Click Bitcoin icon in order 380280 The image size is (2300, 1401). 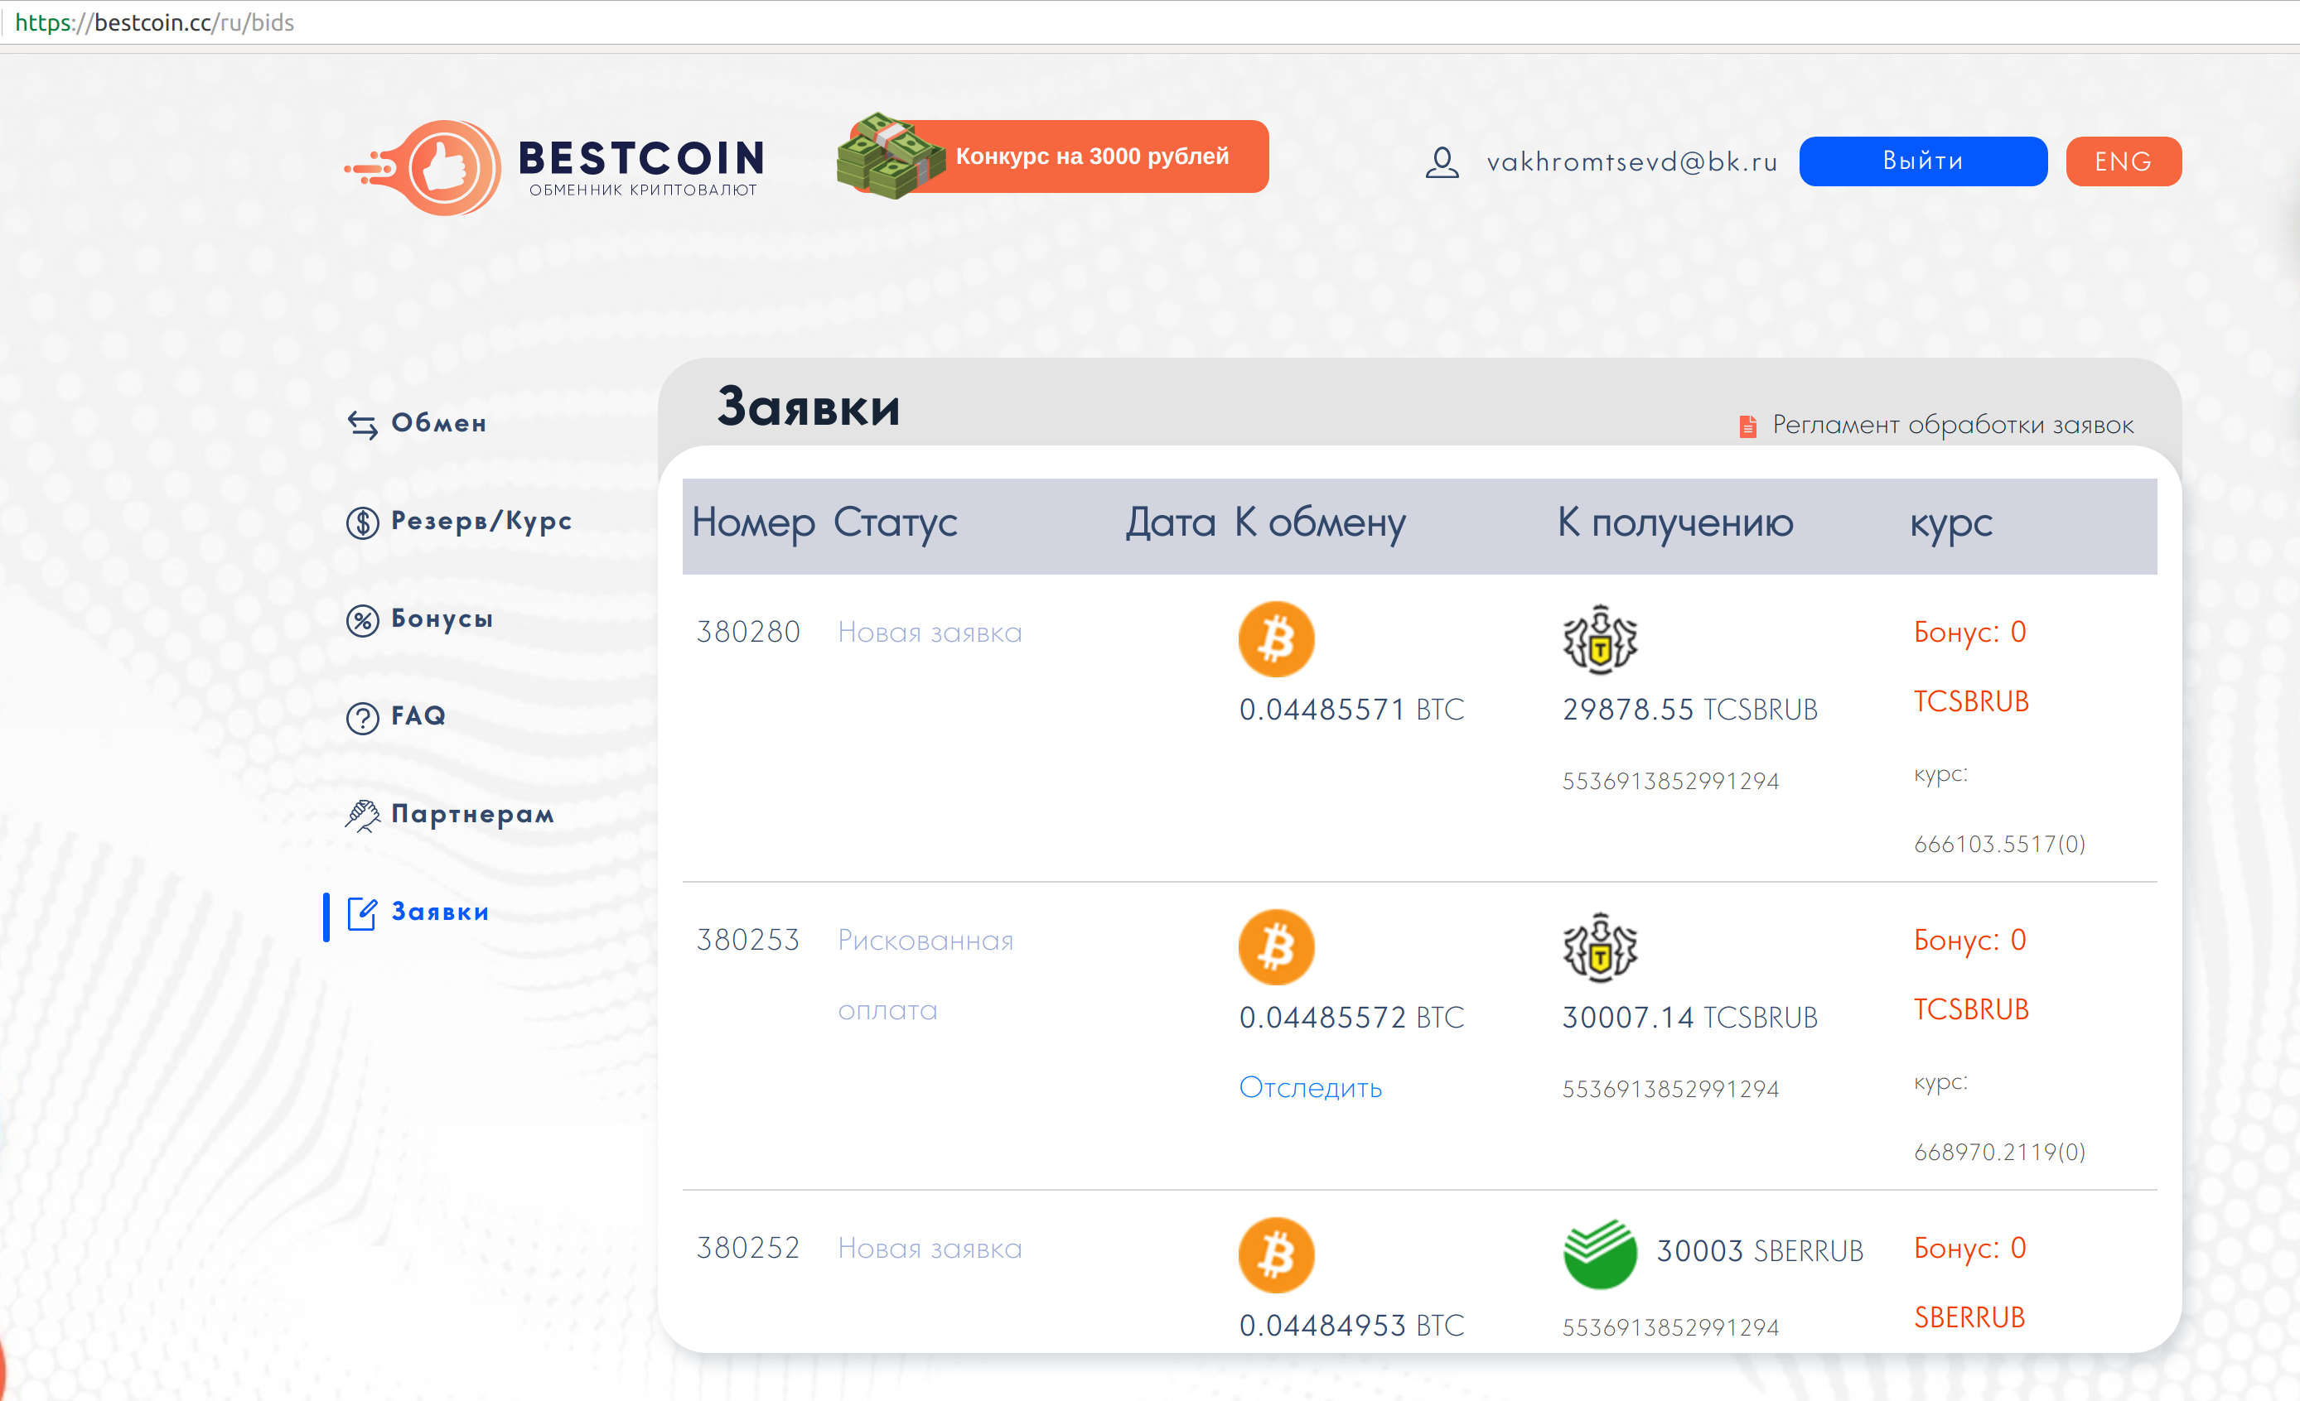(1275, 639)
